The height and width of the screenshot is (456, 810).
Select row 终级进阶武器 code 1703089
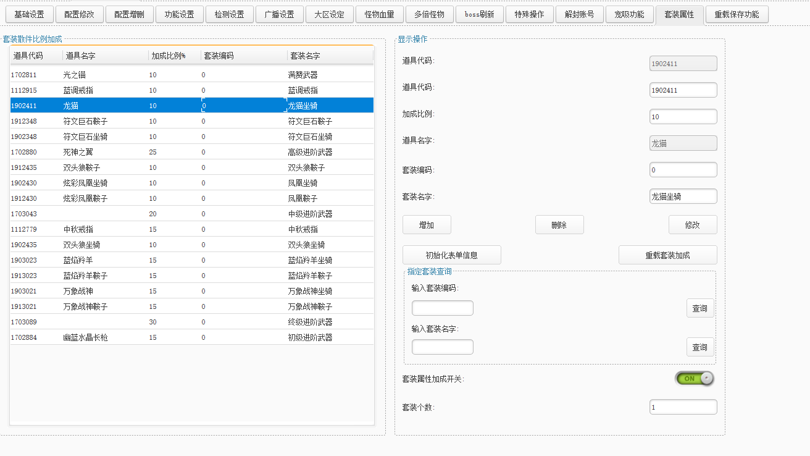(x=192, y=322)
